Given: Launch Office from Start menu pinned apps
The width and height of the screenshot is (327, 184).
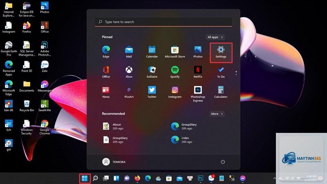Looking at the screenshot, I should 106,72.
